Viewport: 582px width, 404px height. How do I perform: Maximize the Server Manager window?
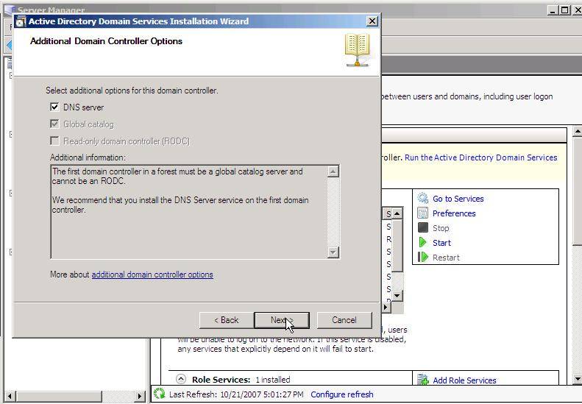564,10
